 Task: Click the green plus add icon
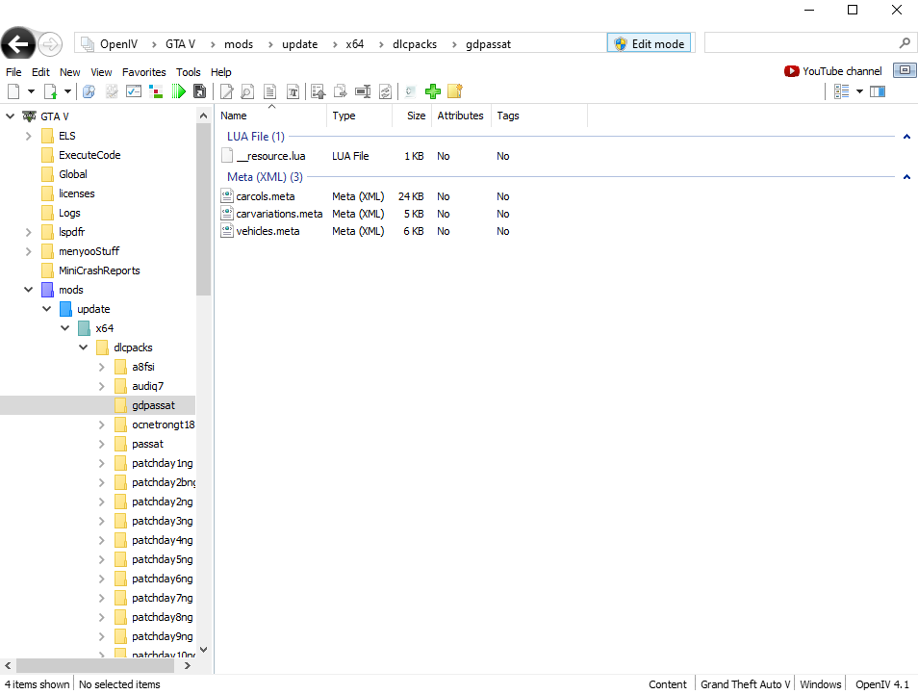[x=433, y=91]
